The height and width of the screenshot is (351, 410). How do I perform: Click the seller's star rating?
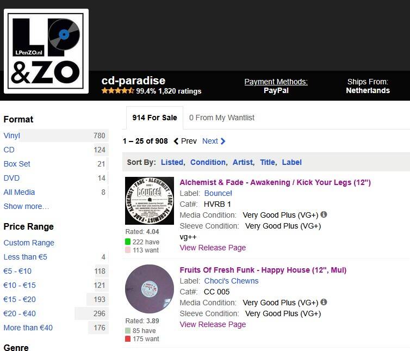tap(117, 91)
